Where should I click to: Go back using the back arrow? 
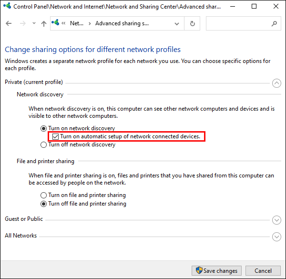click(9, 23)
